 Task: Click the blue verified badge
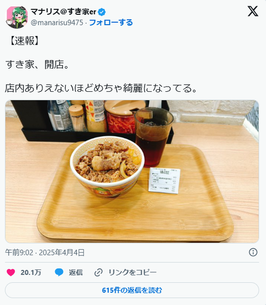coord(102,12)
